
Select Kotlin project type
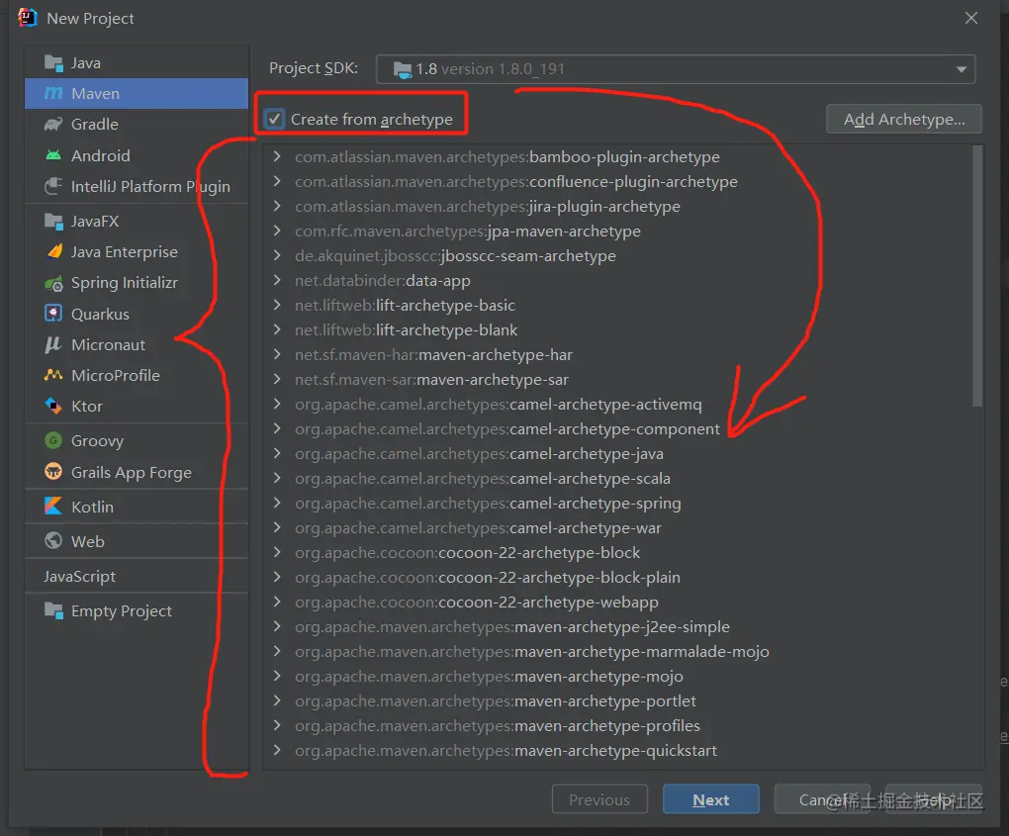(x=137, y=507)
